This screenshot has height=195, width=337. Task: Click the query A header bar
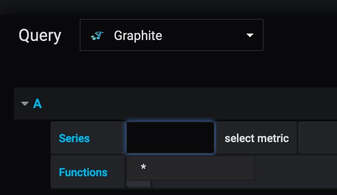(x=175, y=103)
